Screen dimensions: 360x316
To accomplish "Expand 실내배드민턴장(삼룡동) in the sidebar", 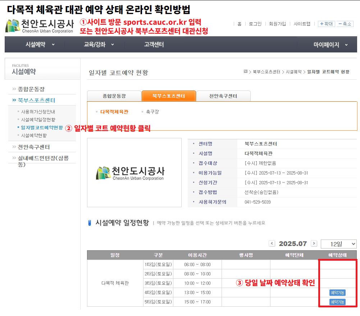I will tap(43, 161).
